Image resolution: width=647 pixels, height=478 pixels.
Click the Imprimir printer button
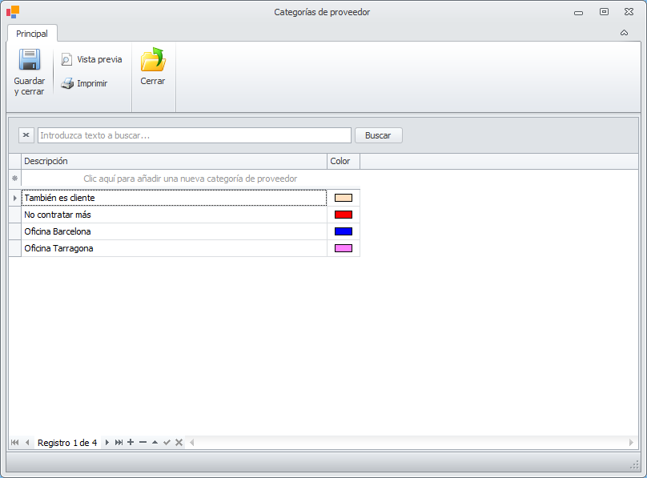(84, 83)
